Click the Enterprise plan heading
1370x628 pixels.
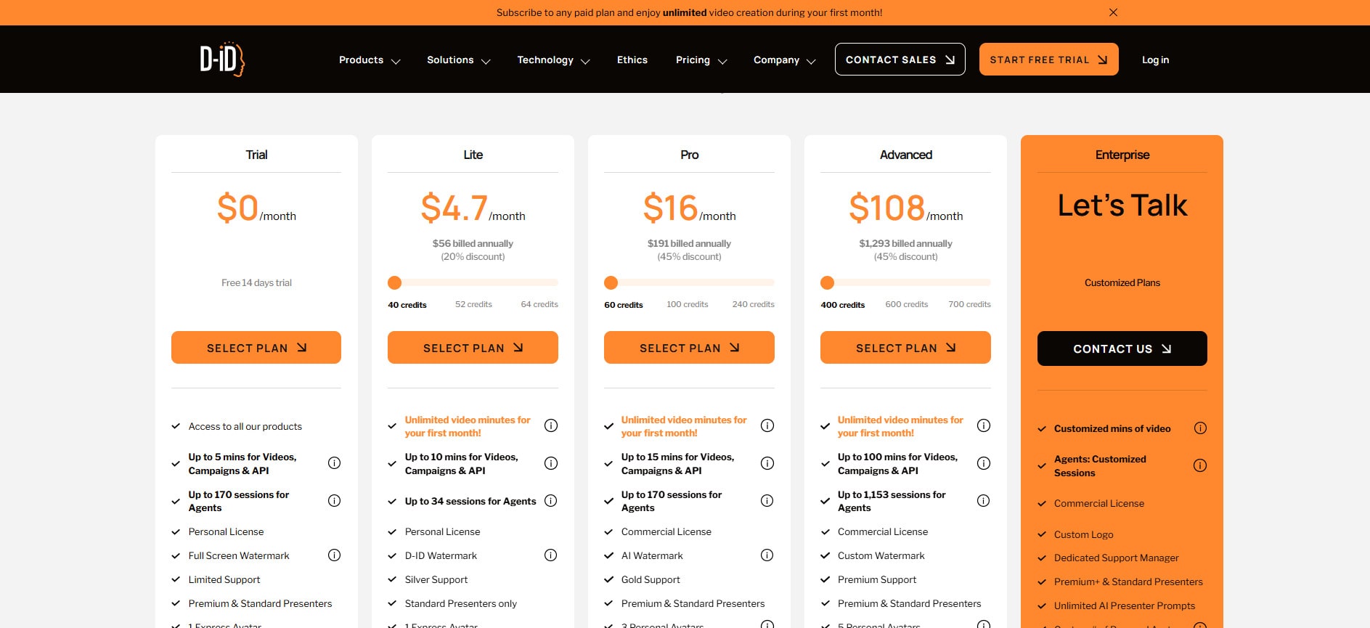coord(1122,155)
